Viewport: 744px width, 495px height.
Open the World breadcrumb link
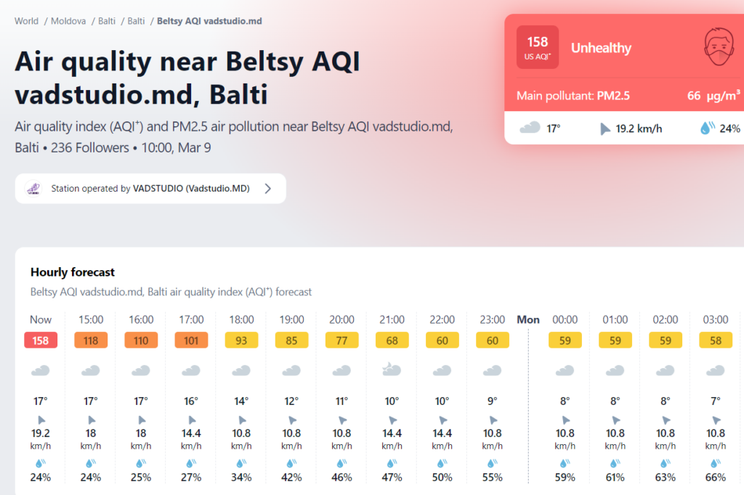click(27, 21)
